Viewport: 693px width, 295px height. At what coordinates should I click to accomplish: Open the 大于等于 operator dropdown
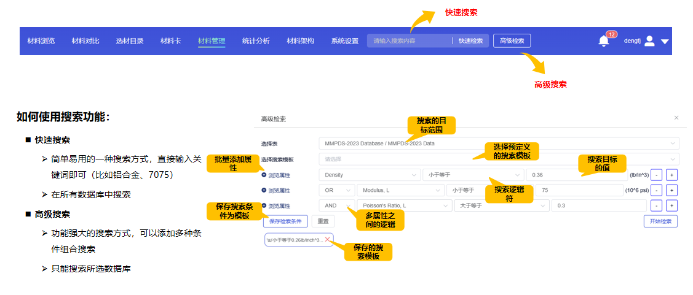pyautogui.click(x=502, y=206)
